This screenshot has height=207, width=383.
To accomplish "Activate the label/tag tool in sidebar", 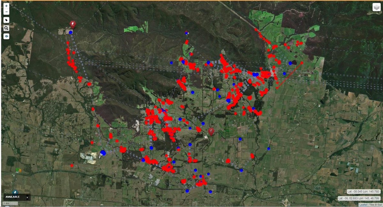I will click(6, 19).
